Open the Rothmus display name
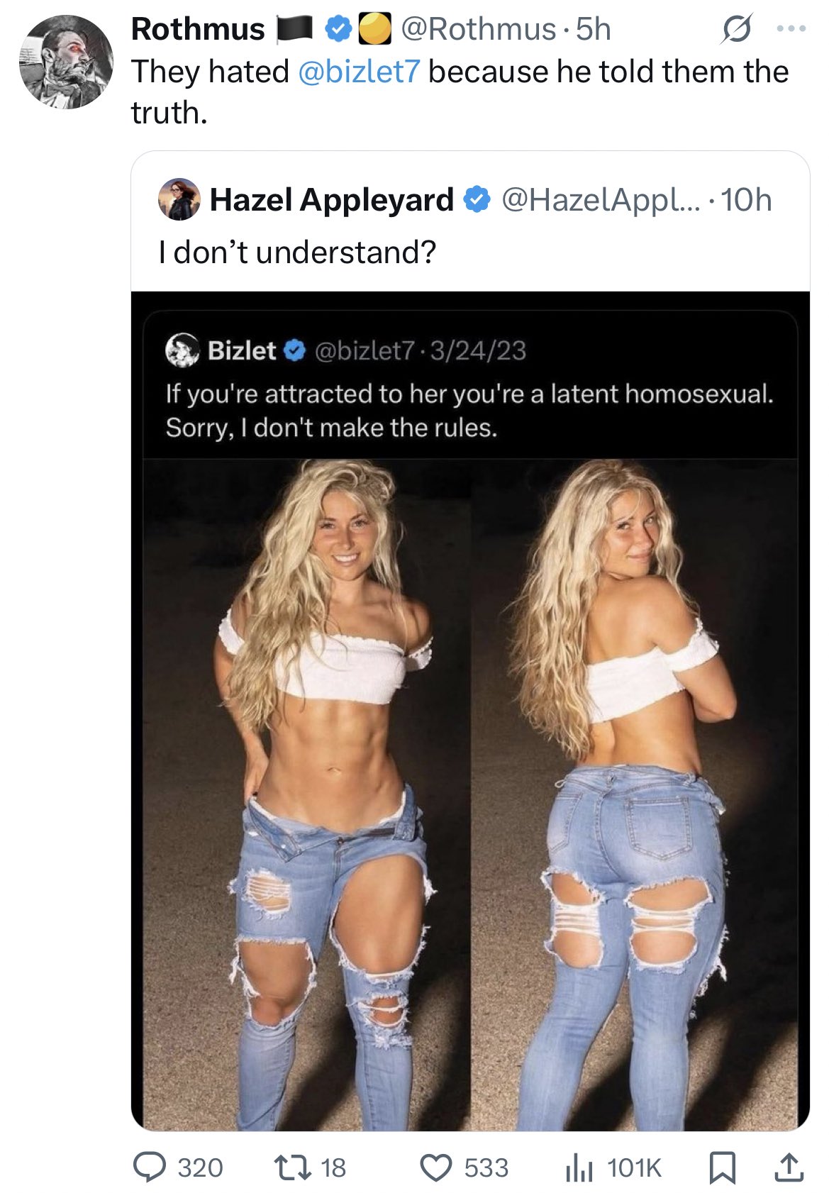829x1193 pixels. click(x=198, y=29)
